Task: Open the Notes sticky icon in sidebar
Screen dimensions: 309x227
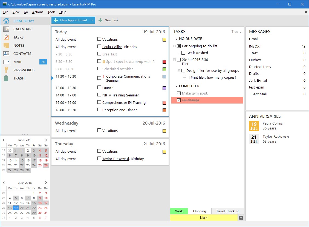Action: 6,46
